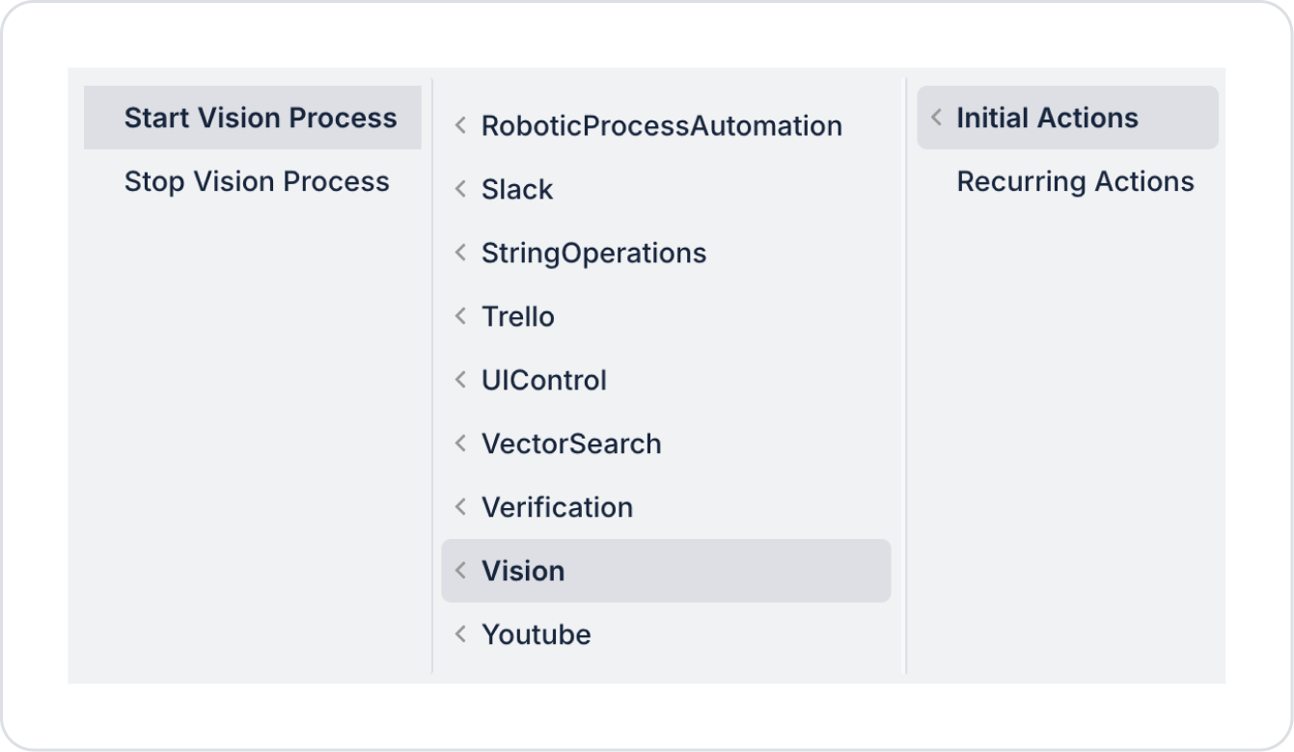Click chevron arrow beside Slack
Image resolution: width=1294 pixels, height=752 pixels.
pos(460,189)
